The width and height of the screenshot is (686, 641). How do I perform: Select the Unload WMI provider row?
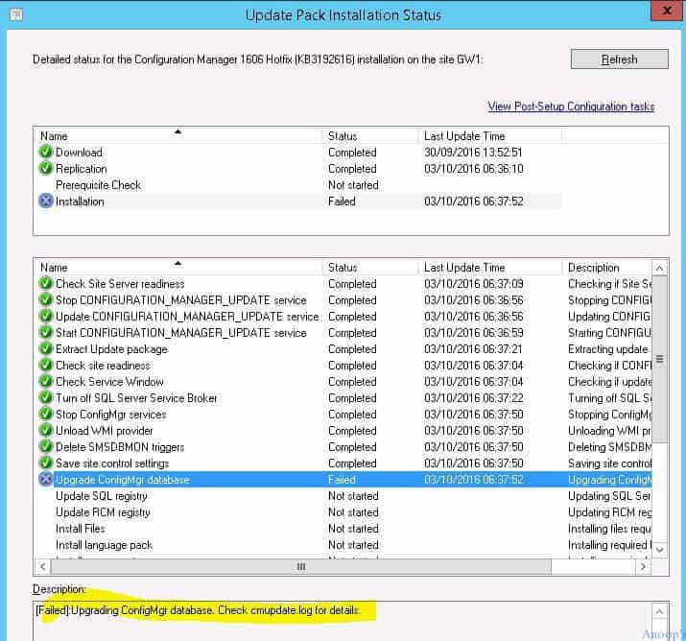pos(344,430)
